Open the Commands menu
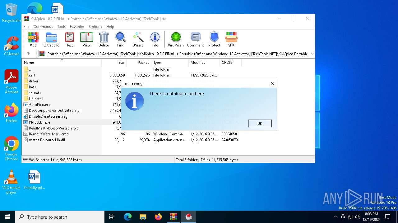 click(x=43, y=27)
